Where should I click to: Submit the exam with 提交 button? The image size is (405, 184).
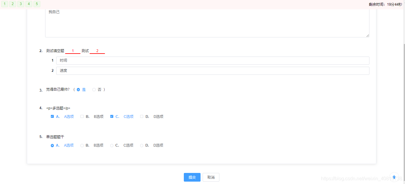[x=192, y=177]
